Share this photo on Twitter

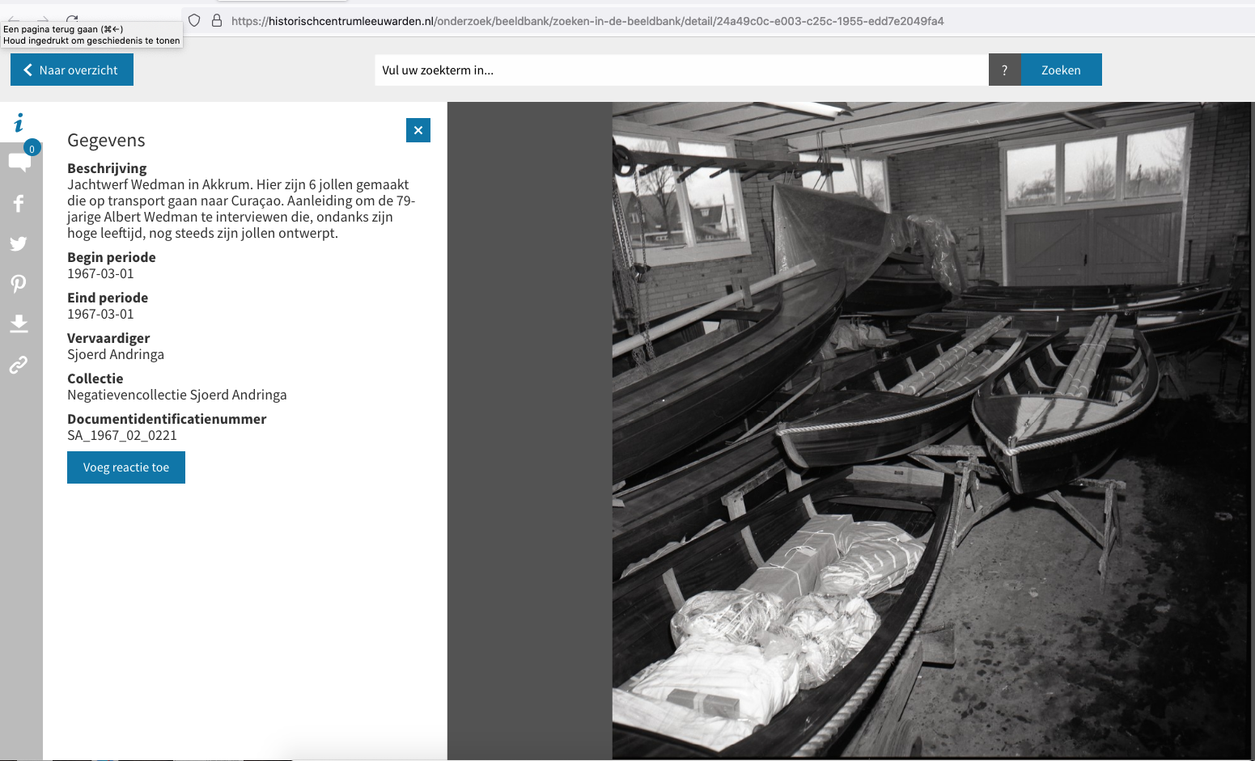pyautogui.click(x=19, y=243)
